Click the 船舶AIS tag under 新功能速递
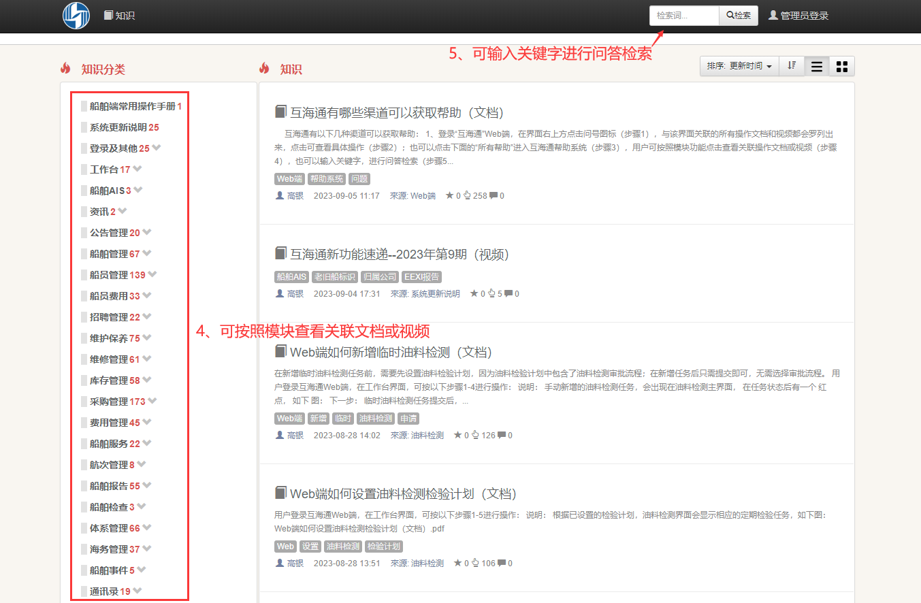Image resolution: width=921 pixels, height=603 pixels. [291, 277]
